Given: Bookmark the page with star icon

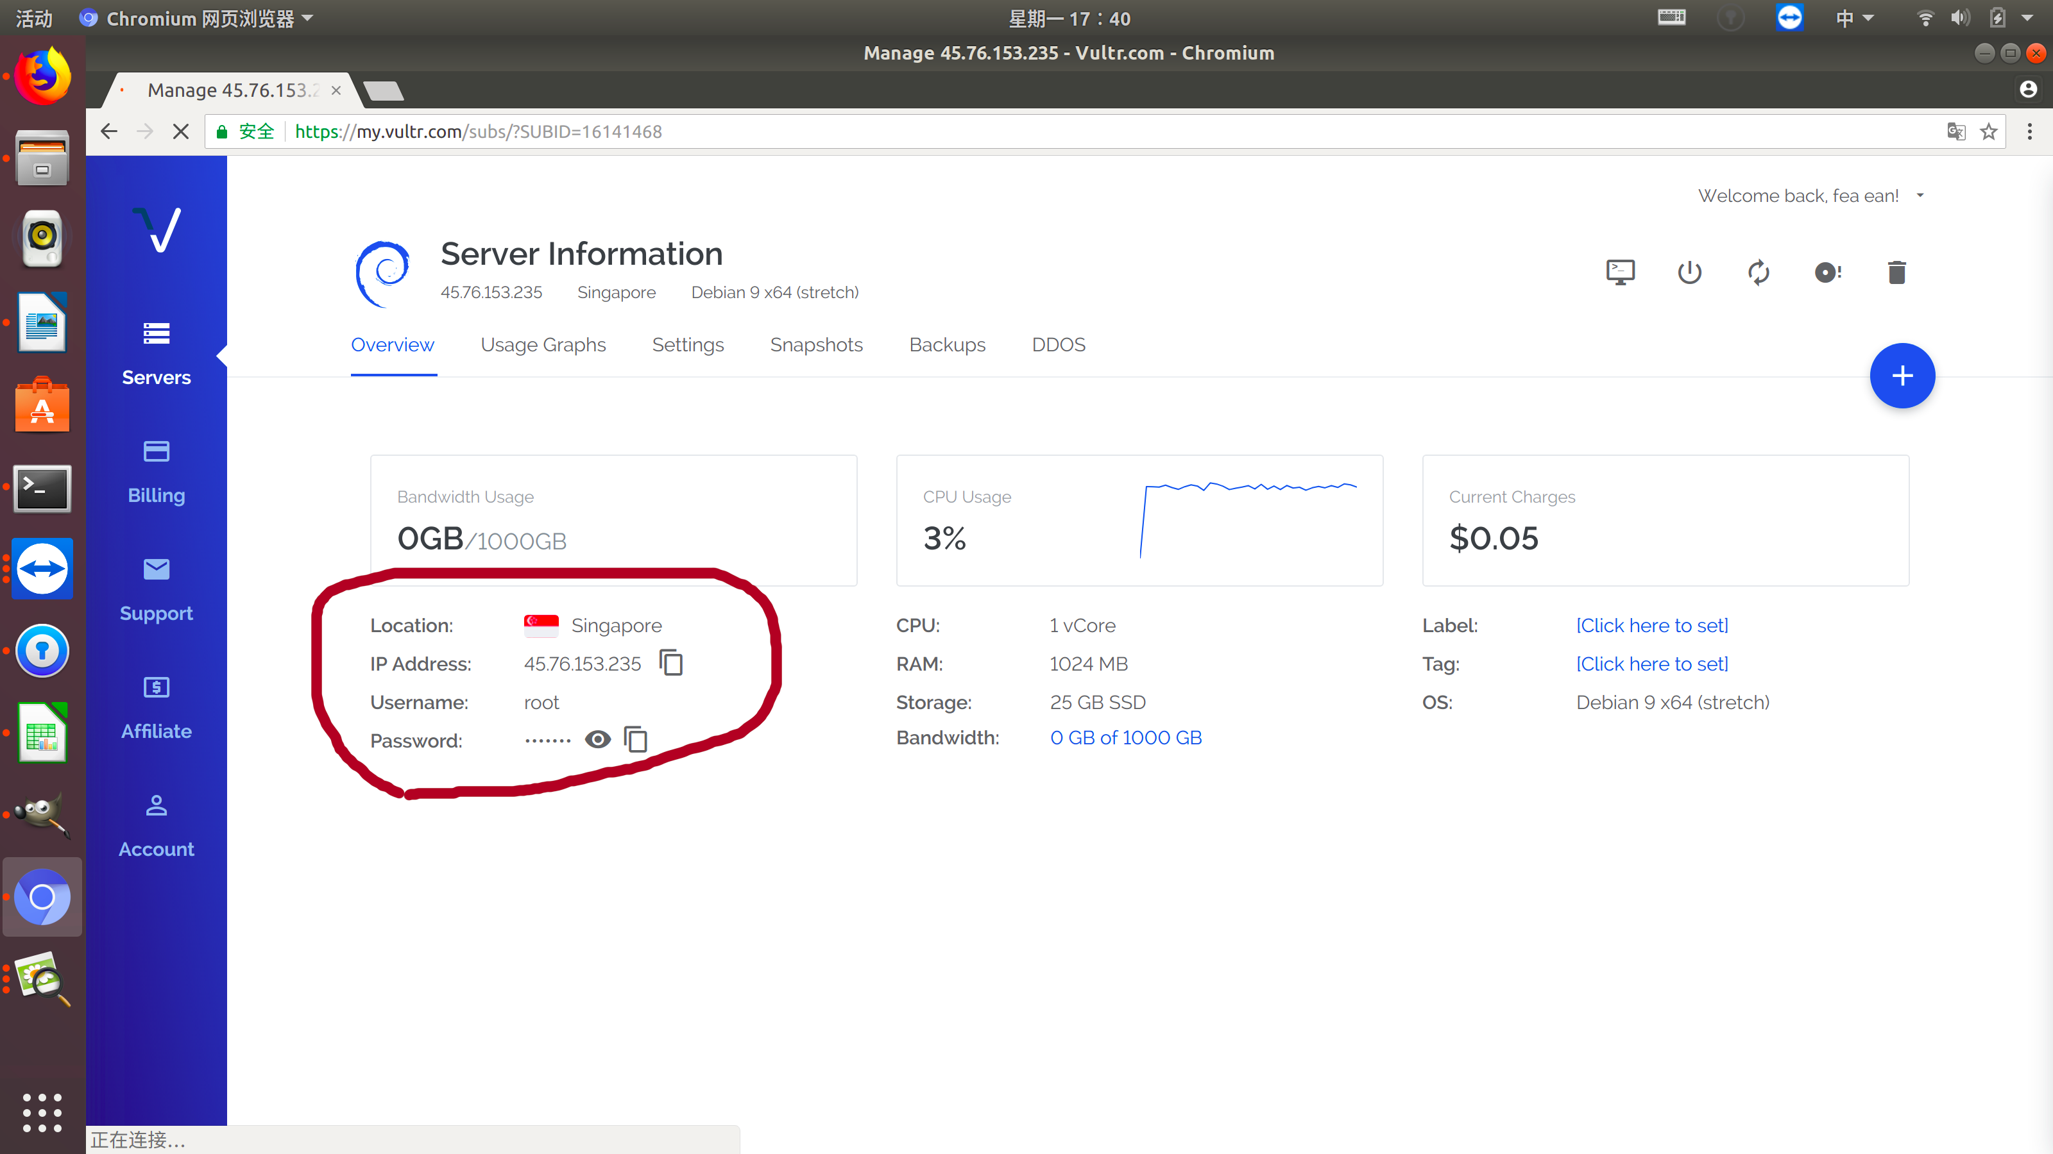Looking at the screenshot, I should (x=1988, y=131).
